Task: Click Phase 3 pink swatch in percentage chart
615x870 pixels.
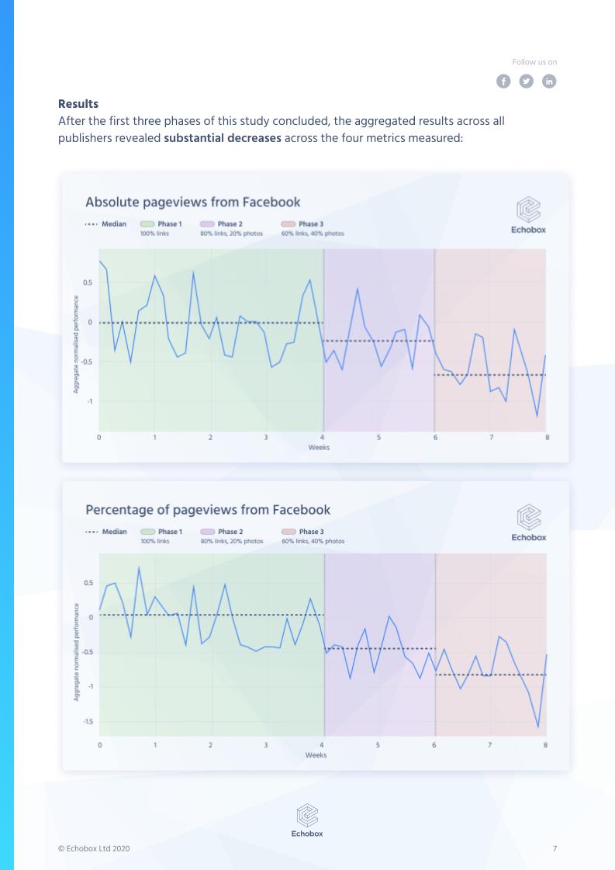Action: [x=288, y=532]
